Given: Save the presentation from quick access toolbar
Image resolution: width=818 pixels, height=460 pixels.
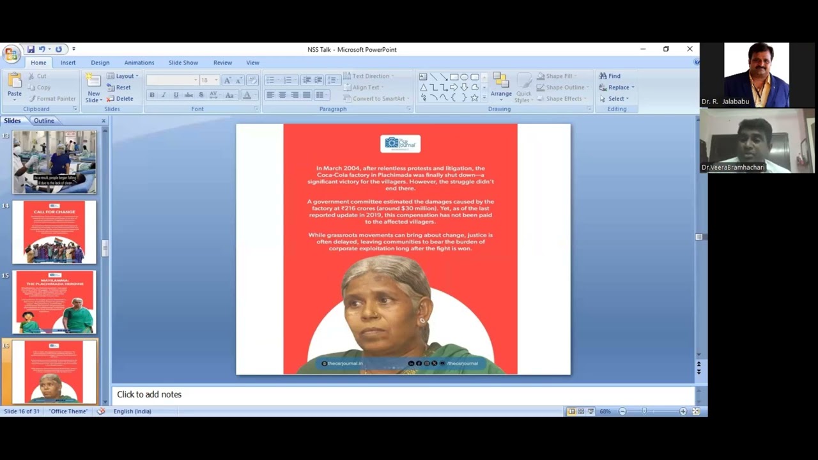Looking at the screenshot, I should coord(31,49).
